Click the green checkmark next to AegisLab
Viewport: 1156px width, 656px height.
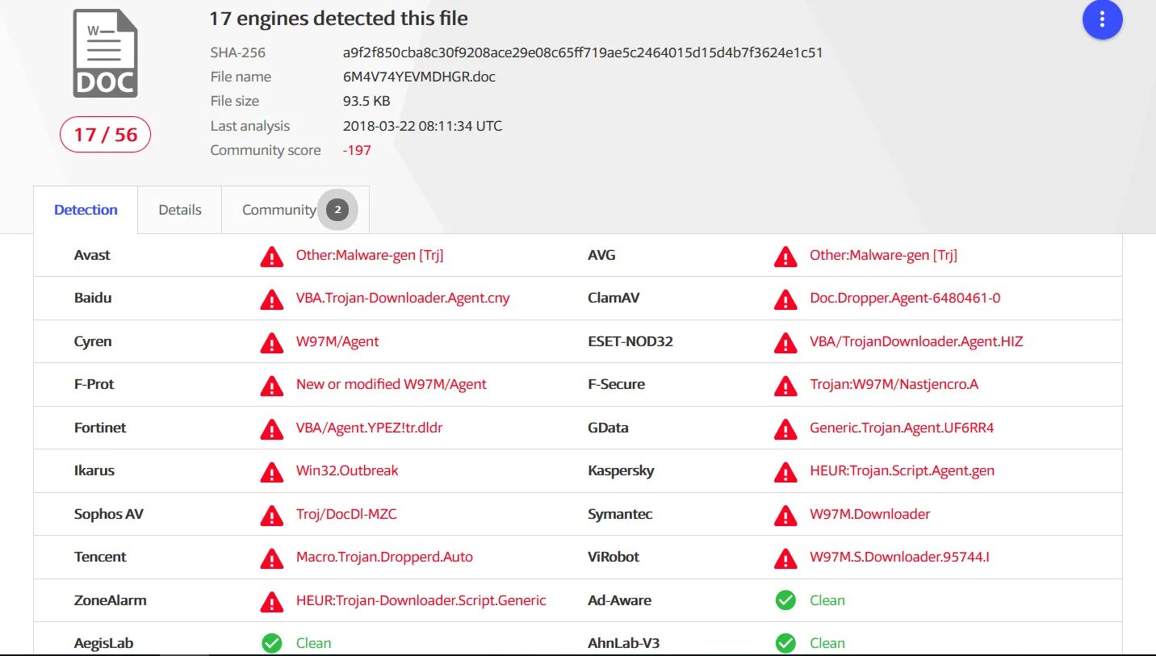(x=272, y=643)
